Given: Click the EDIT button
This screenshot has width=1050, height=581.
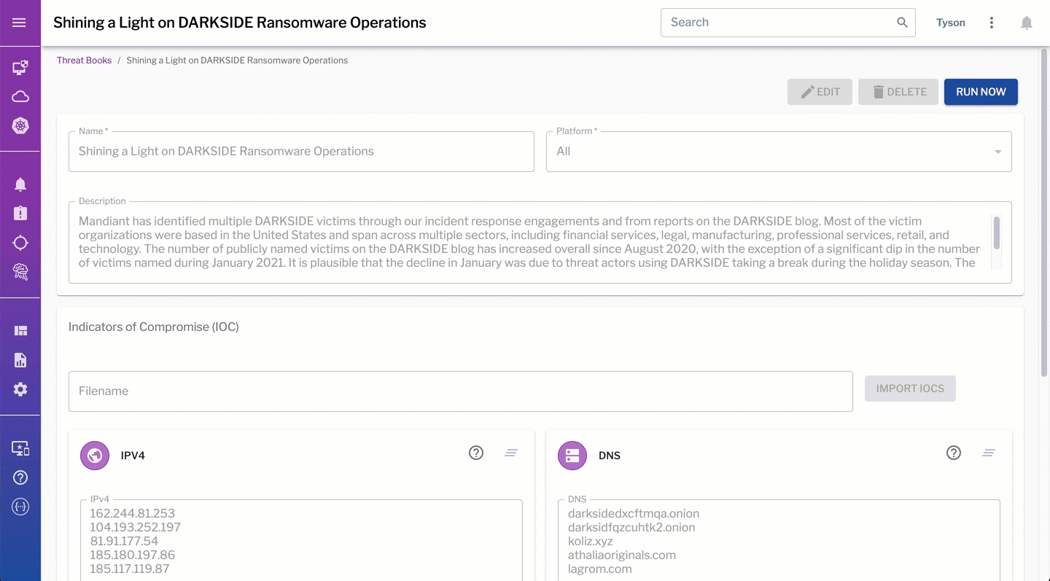Looking at the screenshot, I should (x=820, y=92).
